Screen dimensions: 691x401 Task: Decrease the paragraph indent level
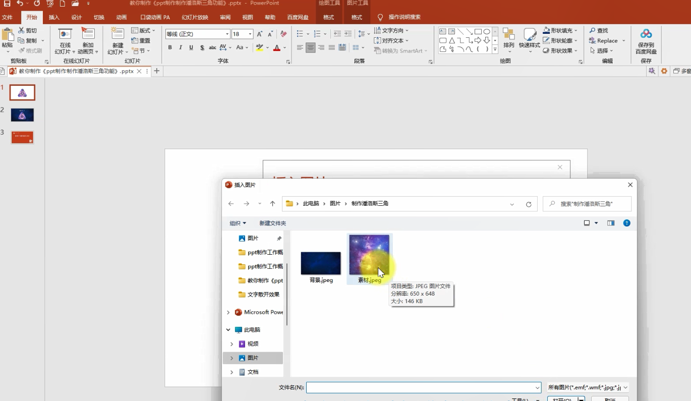(337, 34)
